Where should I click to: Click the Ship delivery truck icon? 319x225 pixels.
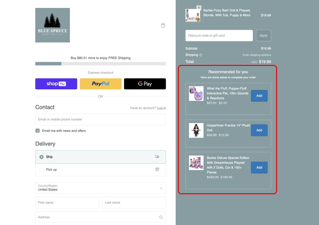(x=157, y=157)
